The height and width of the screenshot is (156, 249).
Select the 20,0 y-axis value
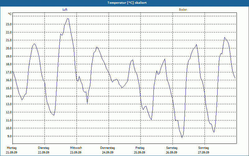click(x=9, y=48)
